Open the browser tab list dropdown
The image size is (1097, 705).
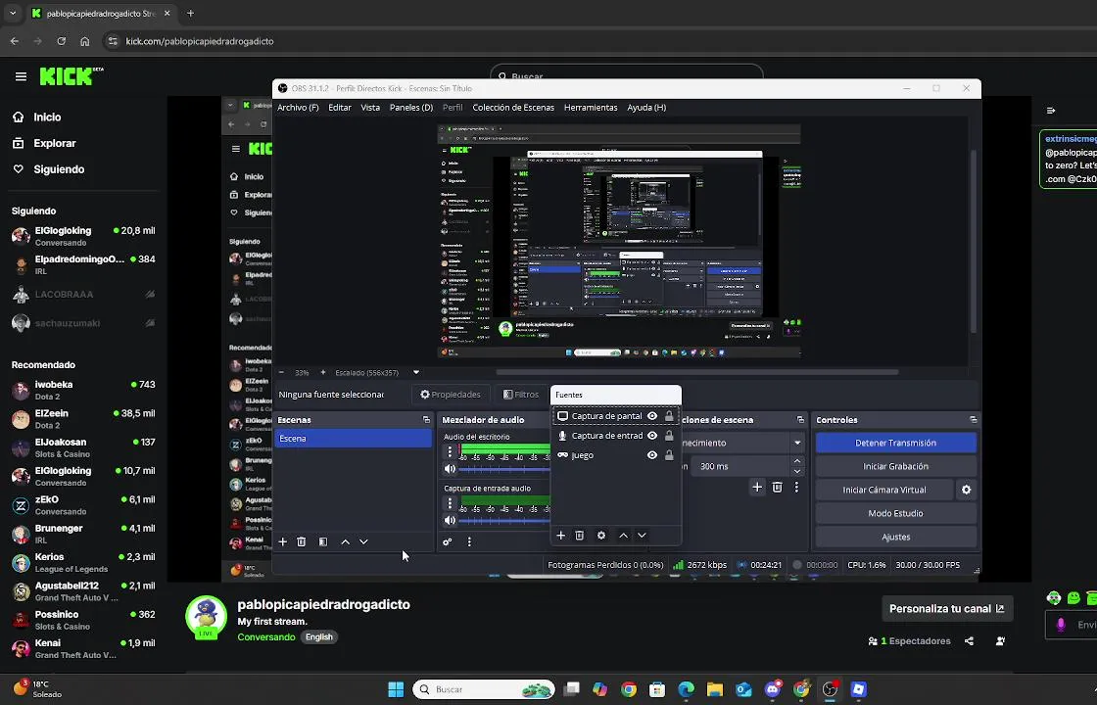(13, 14)
